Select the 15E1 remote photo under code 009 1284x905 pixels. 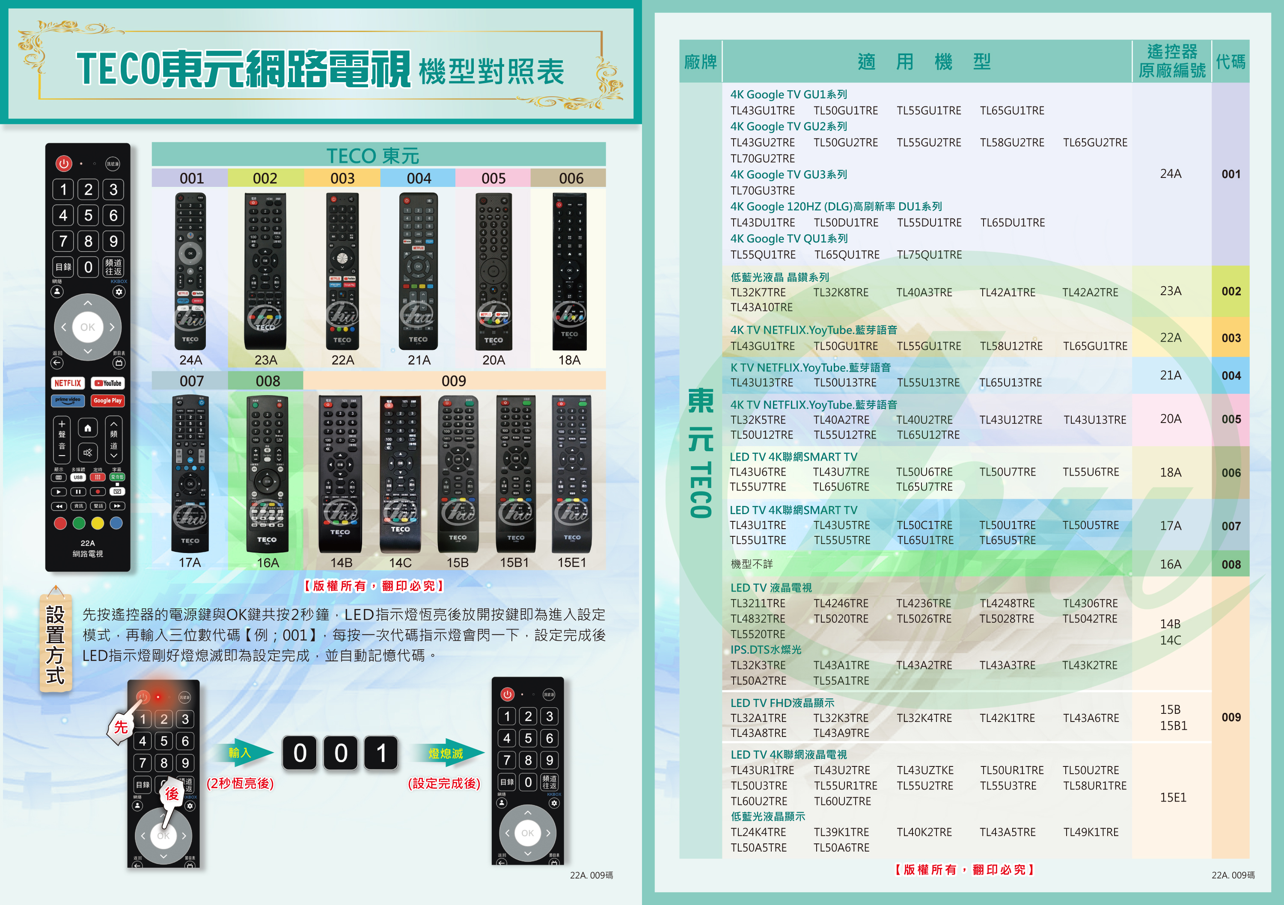pos(571,473)
